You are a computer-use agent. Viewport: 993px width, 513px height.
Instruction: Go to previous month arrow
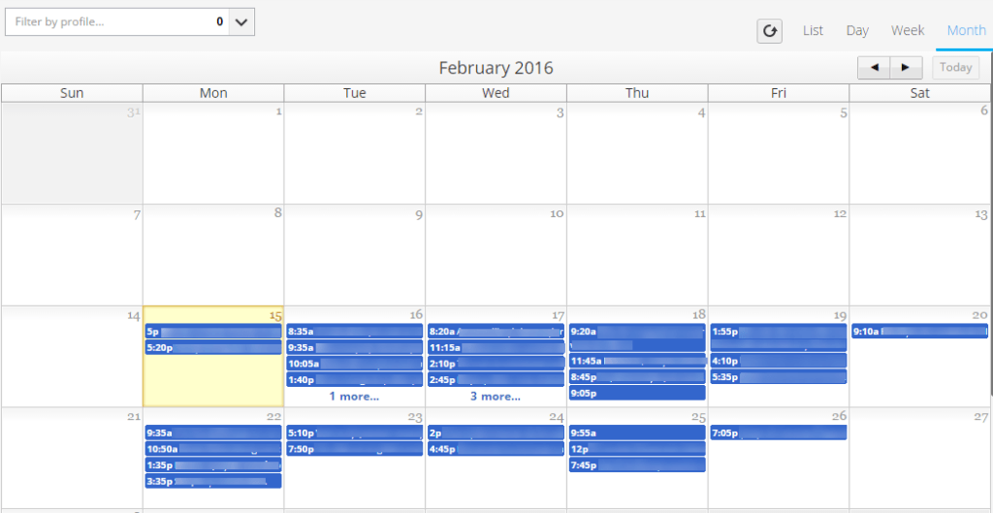pos(874,68)
